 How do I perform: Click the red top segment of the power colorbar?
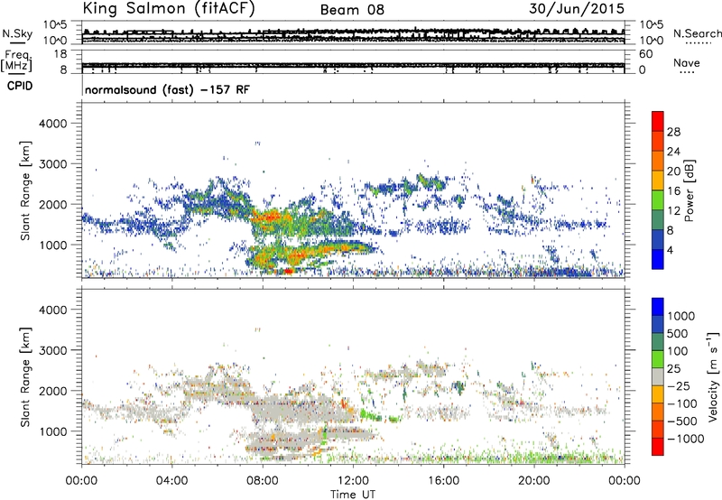(x=658, y=121)
